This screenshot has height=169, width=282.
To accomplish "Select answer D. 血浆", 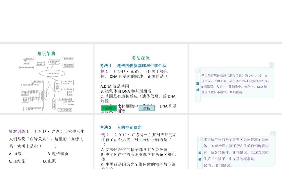I will [49, 161].
